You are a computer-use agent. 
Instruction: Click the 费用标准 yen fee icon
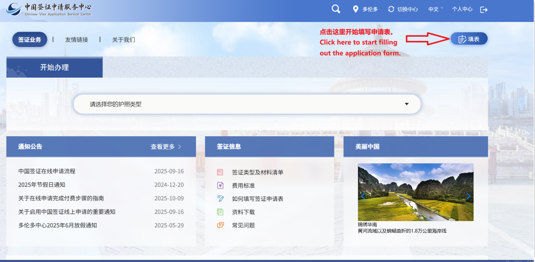coord(220,185)
